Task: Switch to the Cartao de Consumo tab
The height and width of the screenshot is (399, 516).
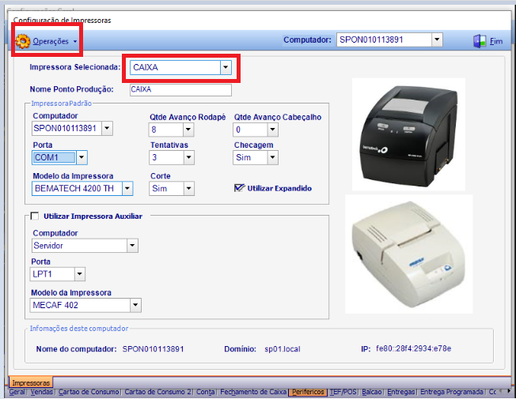Action: tap(89, 392)
